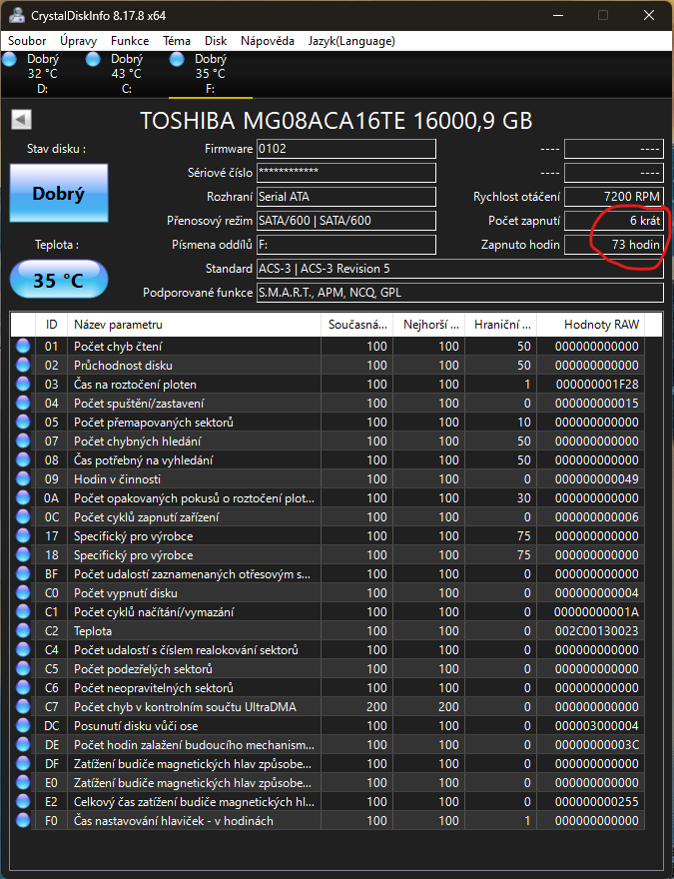This screenshot has width=674, height=879.
Task: Click the Současná column header
Action: click(x=356, y=325)
